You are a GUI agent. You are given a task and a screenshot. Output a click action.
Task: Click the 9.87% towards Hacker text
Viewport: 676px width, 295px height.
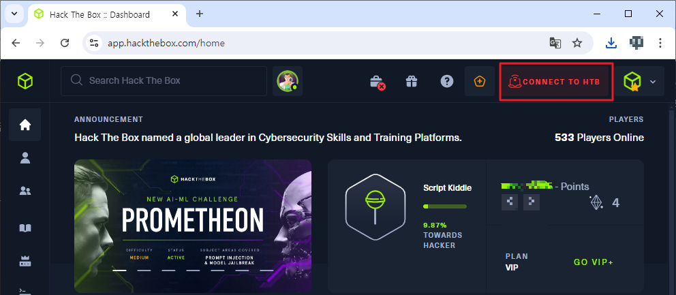click(442, 235)
